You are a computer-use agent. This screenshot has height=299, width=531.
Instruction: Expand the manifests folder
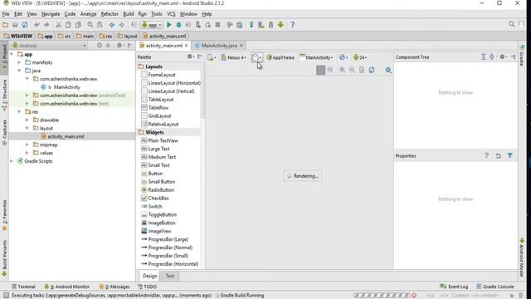click(x=19, y=62)
